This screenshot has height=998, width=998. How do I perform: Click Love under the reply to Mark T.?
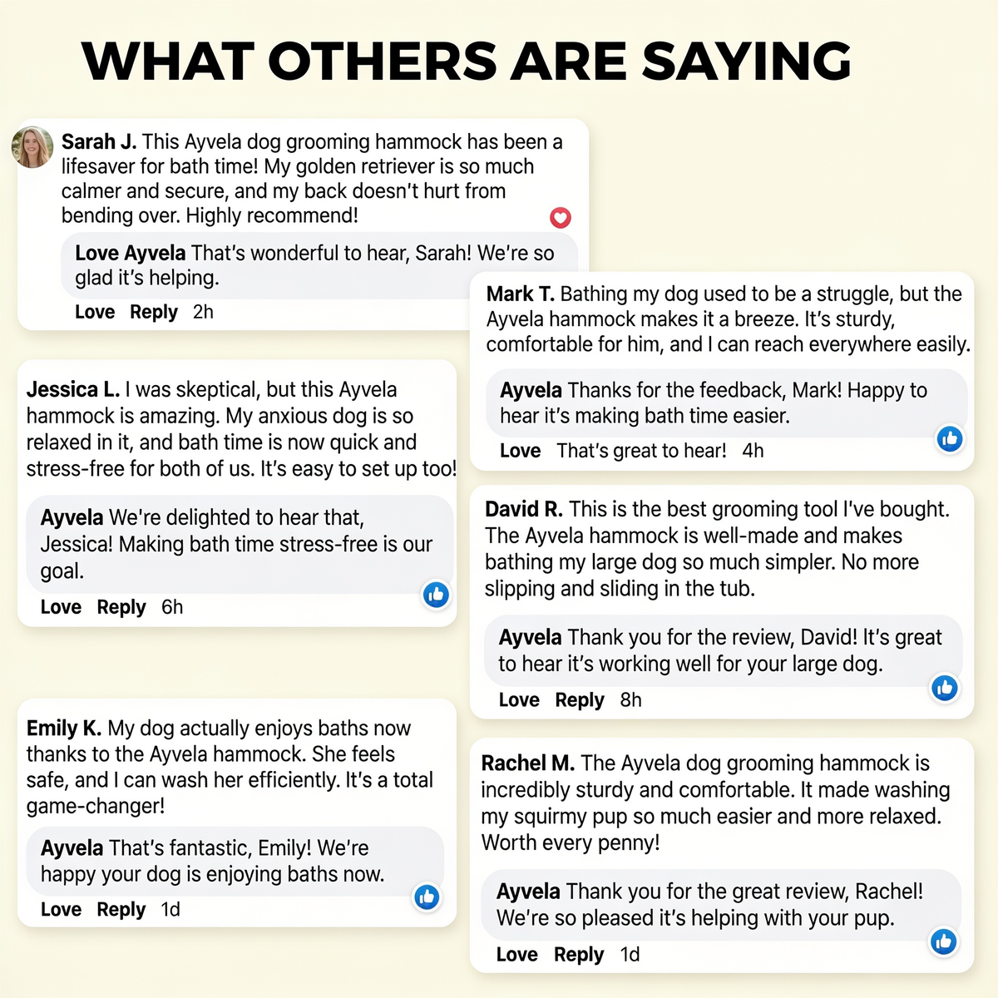[520, 451]
